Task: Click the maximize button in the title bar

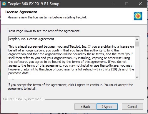Action: point(127,4)
